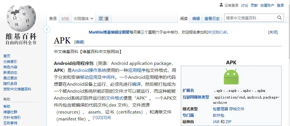Click the 专门属 infobox label

pos(188,116)
